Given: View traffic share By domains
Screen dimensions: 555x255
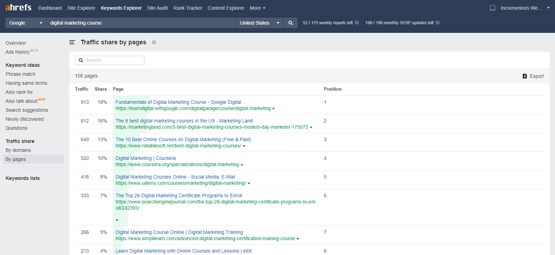Looking at the screenshot, I should point(18,150).
